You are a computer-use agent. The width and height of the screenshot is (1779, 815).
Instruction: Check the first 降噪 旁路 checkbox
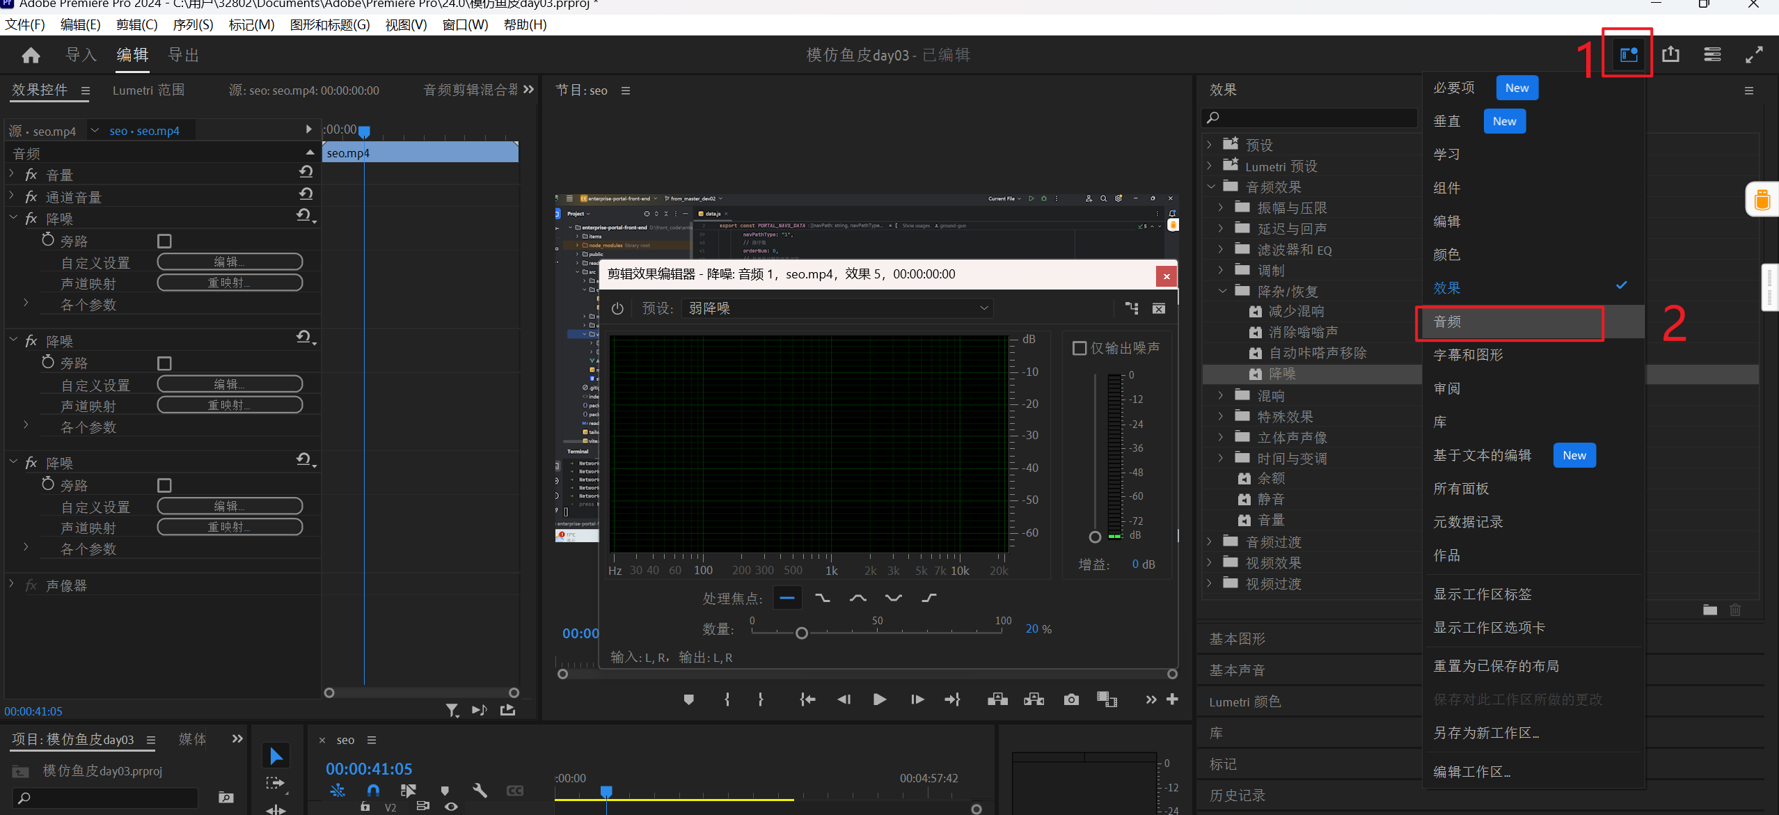(164, 241)
